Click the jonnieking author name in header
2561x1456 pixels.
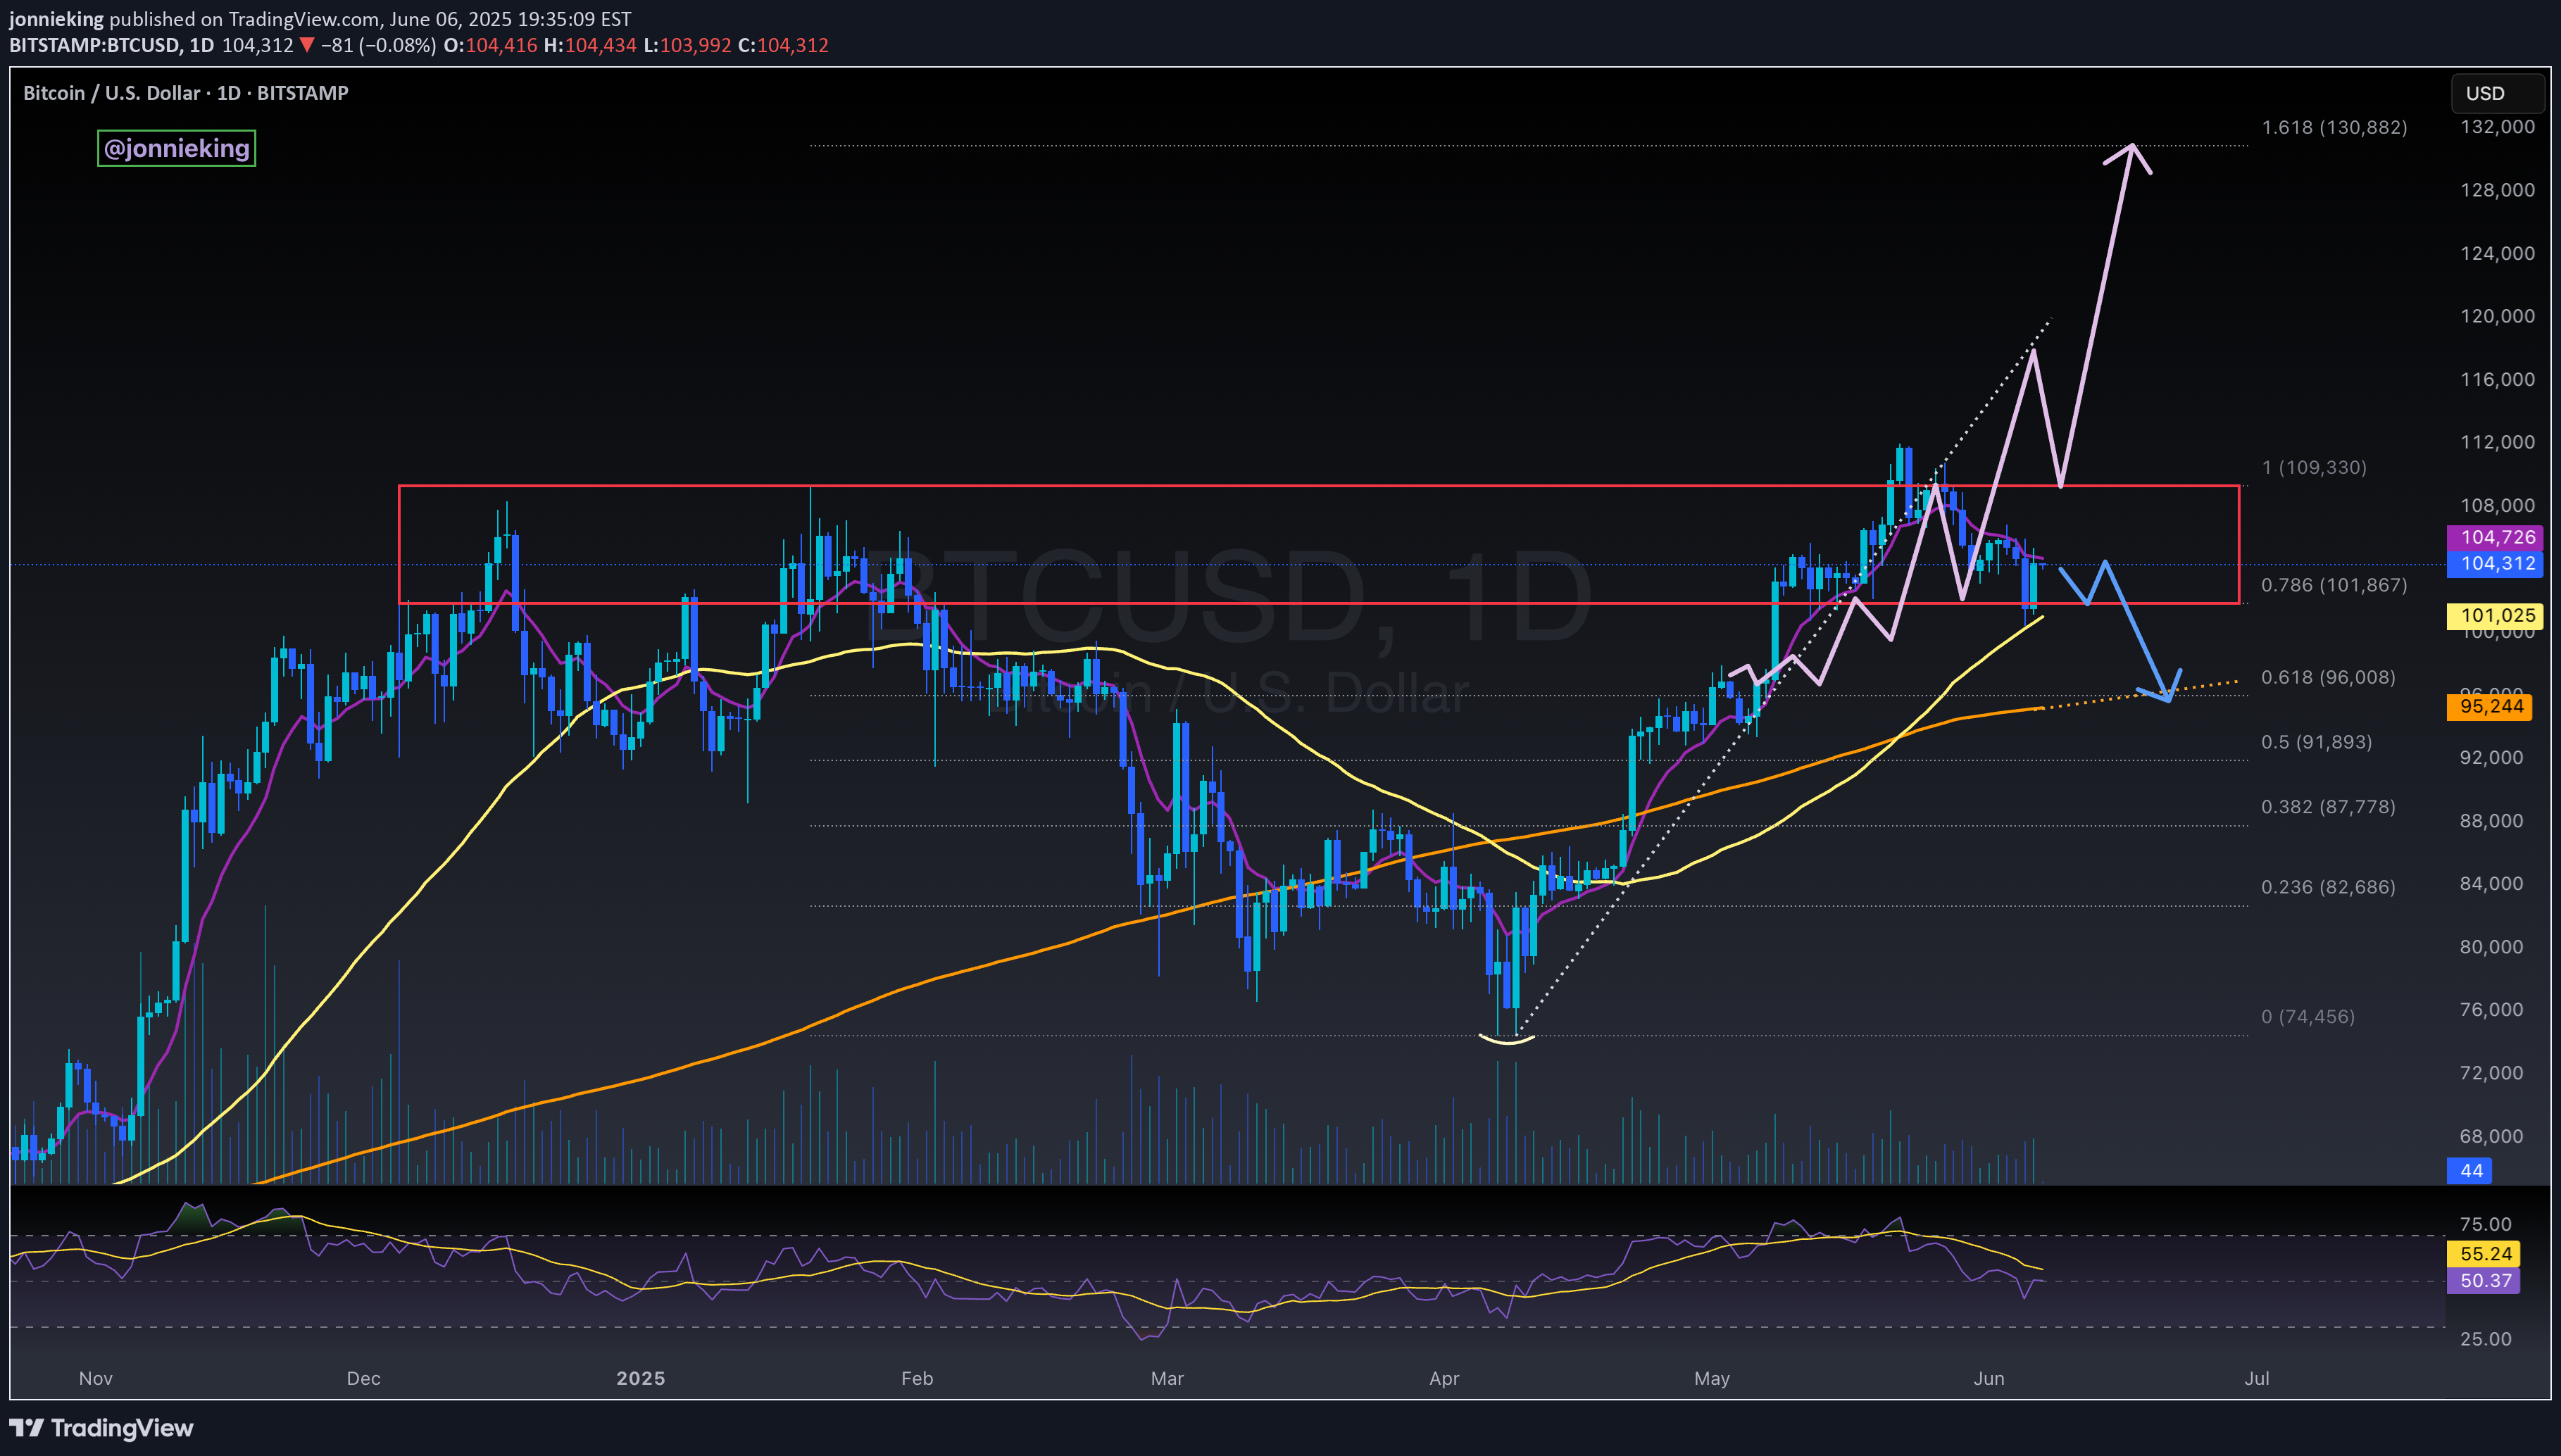(x=56, y=19)
